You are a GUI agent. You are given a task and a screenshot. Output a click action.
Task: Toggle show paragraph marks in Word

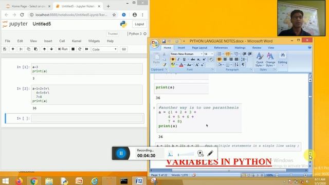click(243, 65)
